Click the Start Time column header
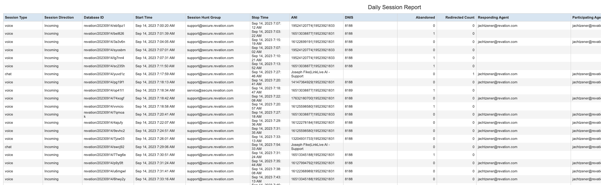 pyautogui.click(x=144, y=18)
